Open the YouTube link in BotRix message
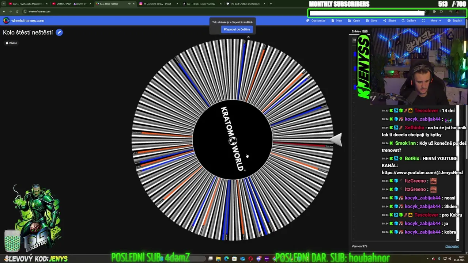 422,172
